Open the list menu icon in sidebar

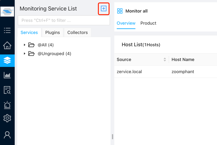click(x=7, y=30)
